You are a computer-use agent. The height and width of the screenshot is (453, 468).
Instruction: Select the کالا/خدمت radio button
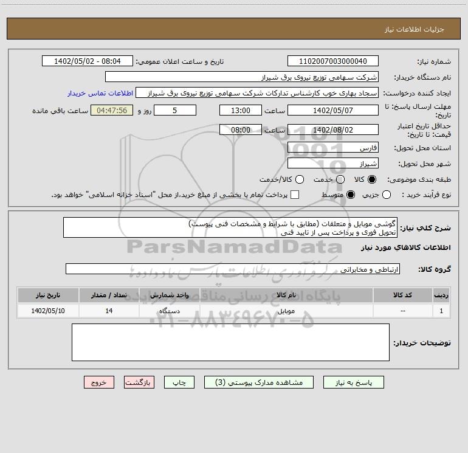pyautogui.click(x=300, y=179)
